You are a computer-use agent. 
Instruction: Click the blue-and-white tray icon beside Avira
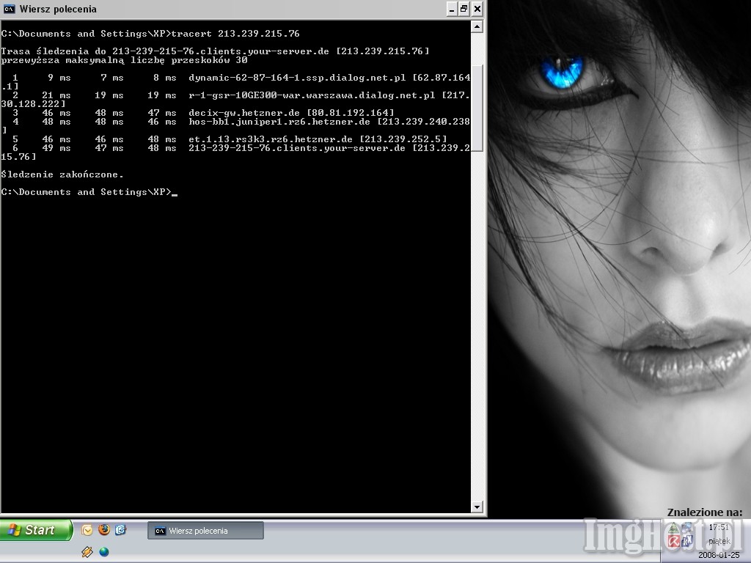click(x=687, y=541)
